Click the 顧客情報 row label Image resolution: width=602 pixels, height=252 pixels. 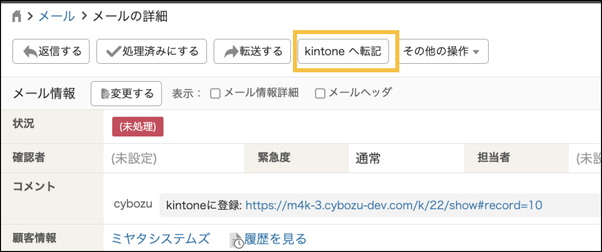click(33, 238)
